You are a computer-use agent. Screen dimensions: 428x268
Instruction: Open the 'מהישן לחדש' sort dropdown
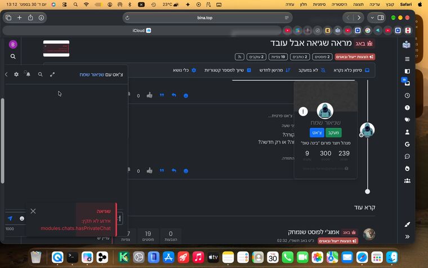pos(275,70)
